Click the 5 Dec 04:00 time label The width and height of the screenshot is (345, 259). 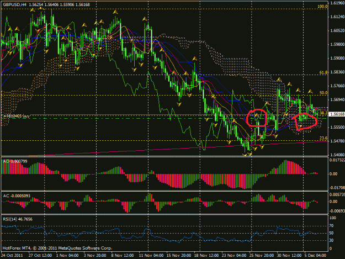pos(315,256)
